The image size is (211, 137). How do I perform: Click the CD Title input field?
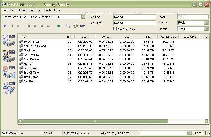135,17
